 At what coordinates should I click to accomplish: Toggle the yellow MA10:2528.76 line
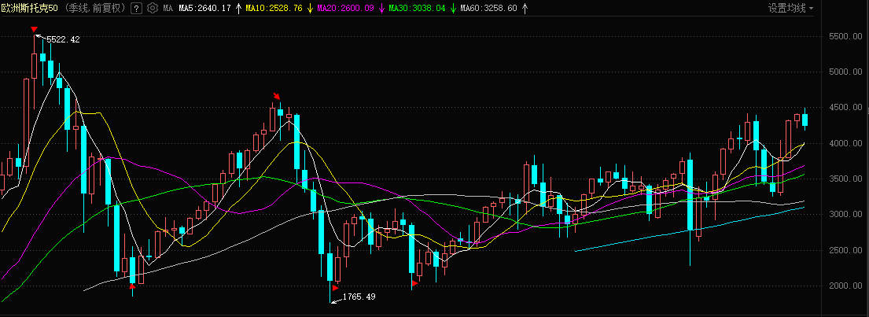click(x=274, y=8)
